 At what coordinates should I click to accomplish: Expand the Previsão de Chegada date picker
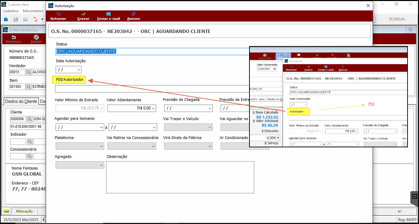[x=210, y=108]
